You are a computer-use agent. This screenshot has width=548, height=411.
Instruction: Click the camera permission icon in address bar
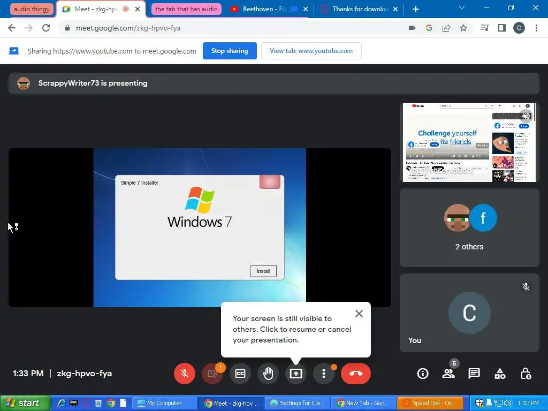(x=412, y=28)
